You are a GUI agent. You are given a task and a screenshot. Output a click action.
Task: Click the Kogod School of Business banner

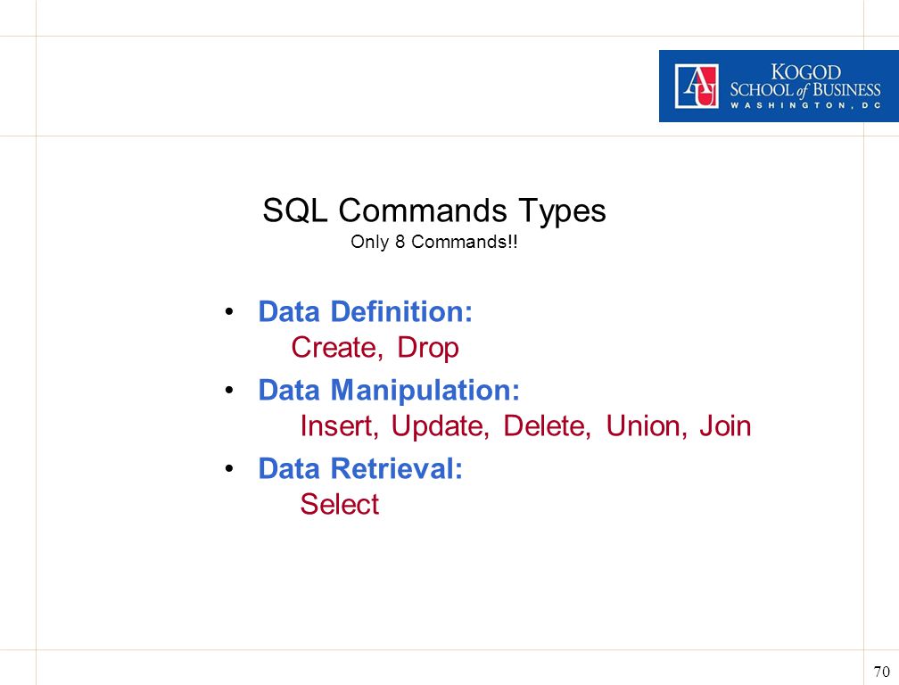point(779,86)
